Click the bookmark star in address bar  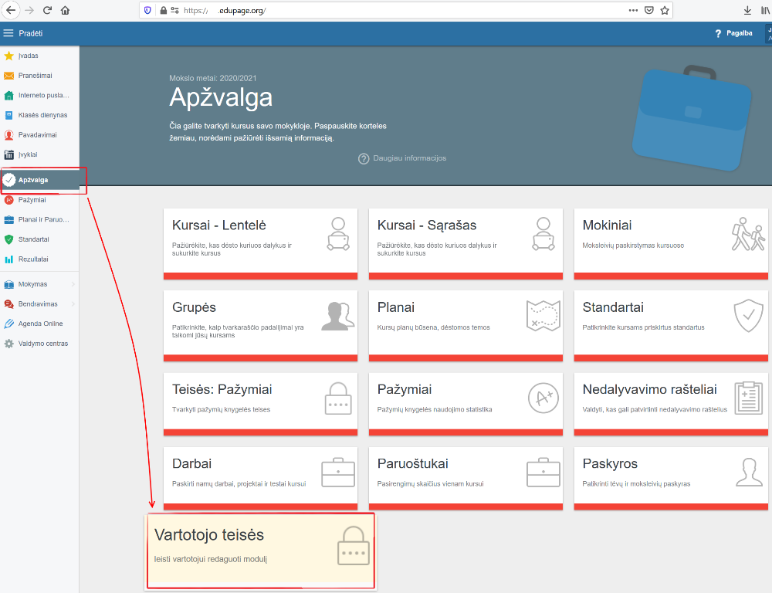pyautogui.click(x=665, y=10)
